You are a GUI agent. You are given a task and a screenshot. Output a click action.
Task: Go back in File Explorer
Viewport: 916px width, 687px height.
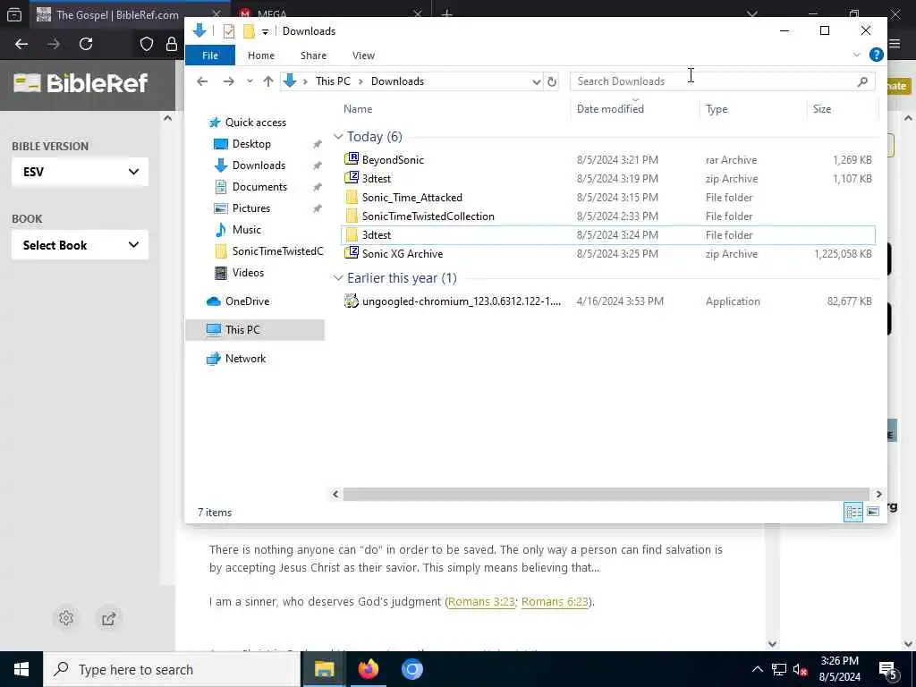click(202, 81)
